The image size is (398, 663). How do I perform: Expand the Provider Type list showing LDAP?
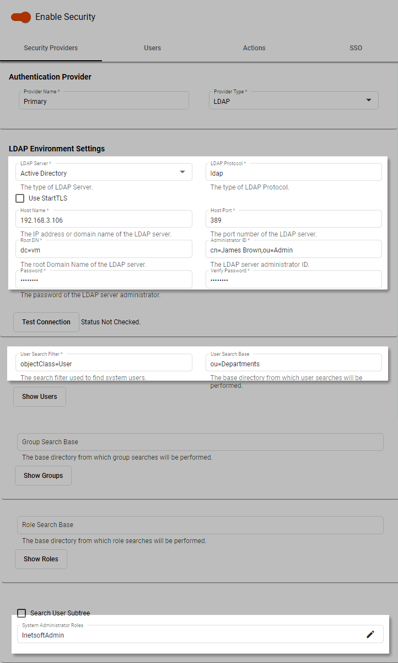pos(368,100)
